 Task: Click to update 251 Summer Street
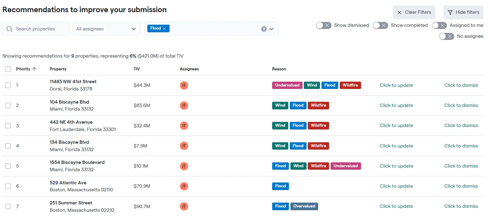click(x=396, y=206)
